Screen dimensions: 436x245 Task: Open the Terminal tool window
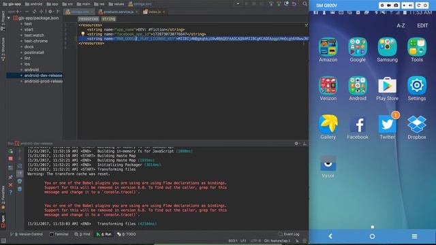pyautogui.click(x=59, y=234)
